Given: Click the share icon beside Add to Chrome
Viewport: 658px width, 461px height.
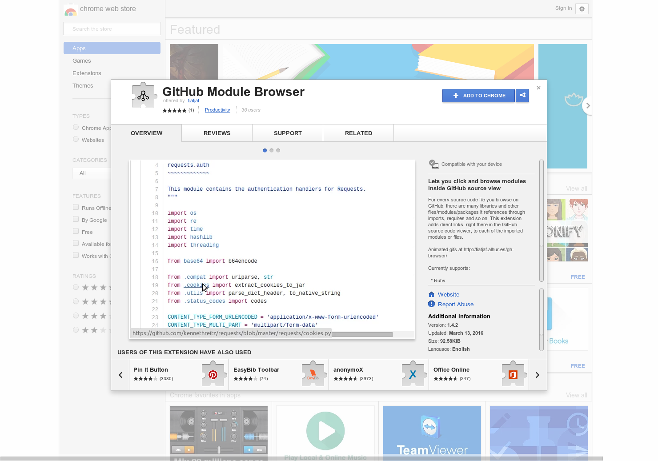Looking at the screenshot, I should (x=522, y=95).
